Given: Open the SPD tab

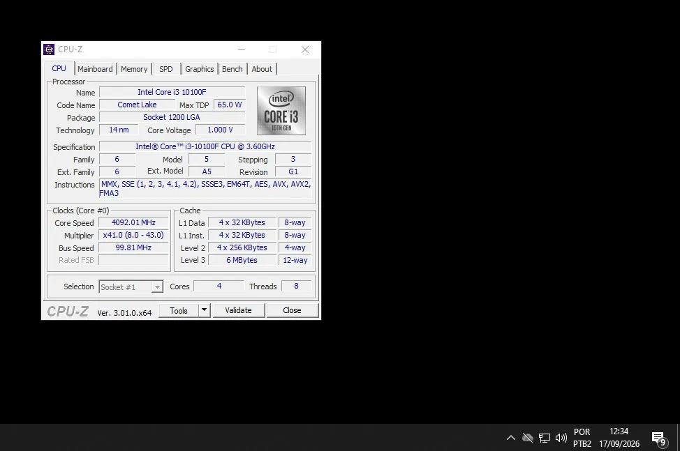Looking at the screenshot, I should (165, 69).
